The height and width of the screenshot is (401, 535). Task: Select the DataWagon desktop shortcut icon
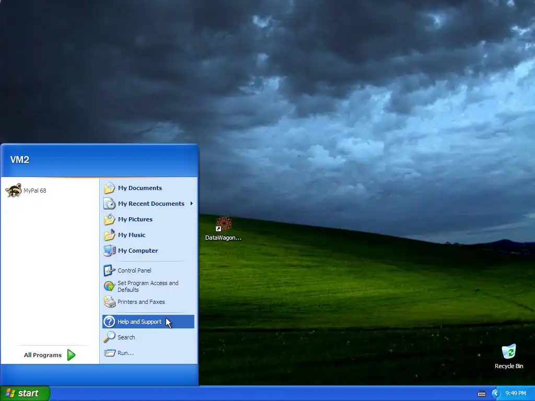pos(224,223)
